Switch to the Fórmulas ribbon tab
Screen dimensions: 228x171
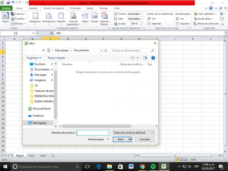click(75, 8)
